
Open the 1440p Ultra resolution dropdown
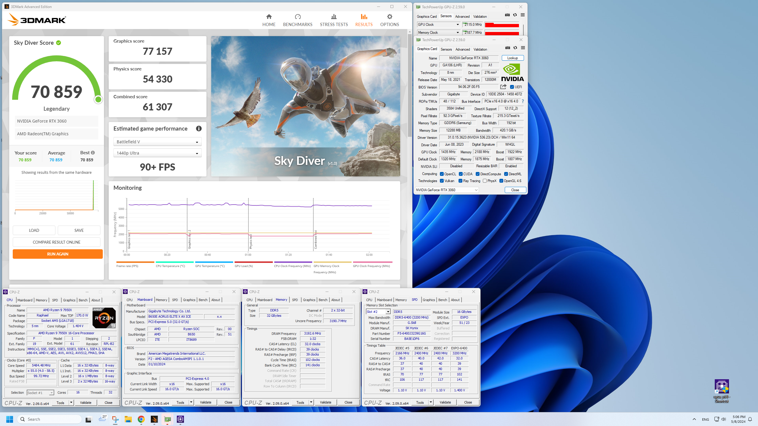pyautogui.click(x=157, y=153)
